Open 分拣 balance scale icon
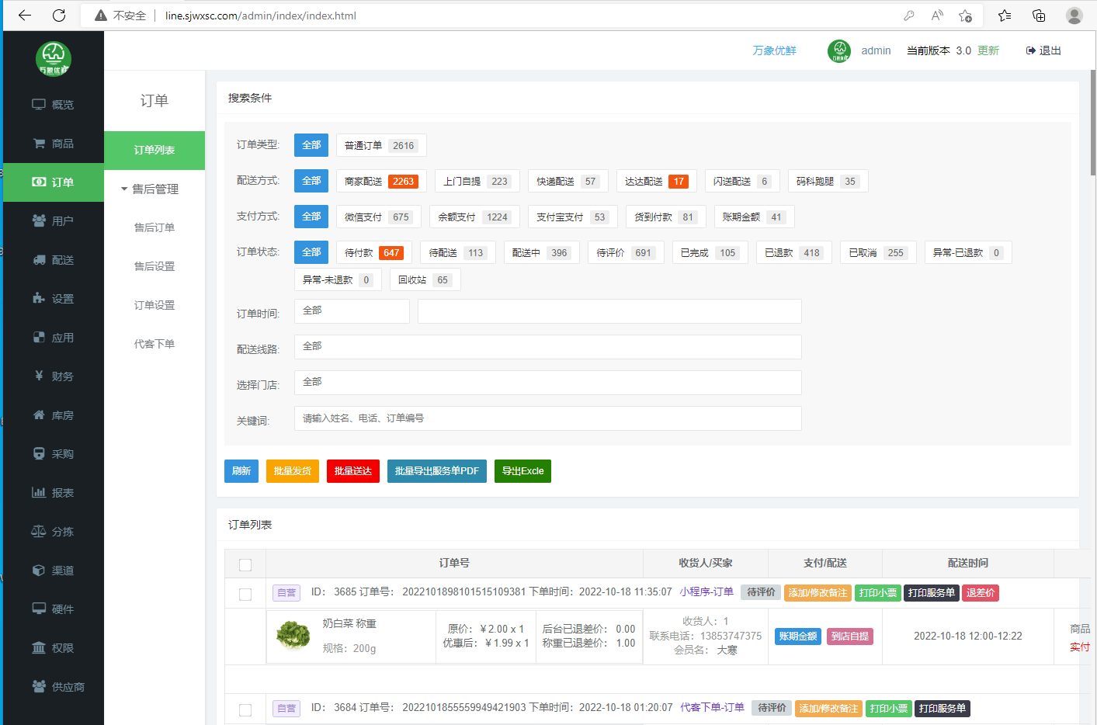The height and width of the screenshot is (725, 1097). pos(39,532)
